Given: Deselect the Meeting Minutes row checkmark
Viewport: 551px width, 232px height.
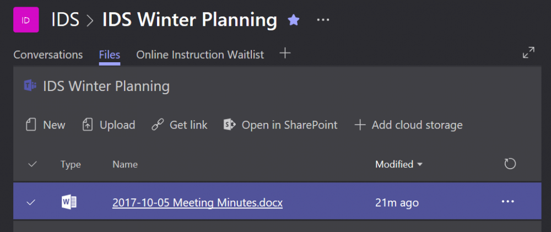Looking at the screenshot, I should coord(31,202).
